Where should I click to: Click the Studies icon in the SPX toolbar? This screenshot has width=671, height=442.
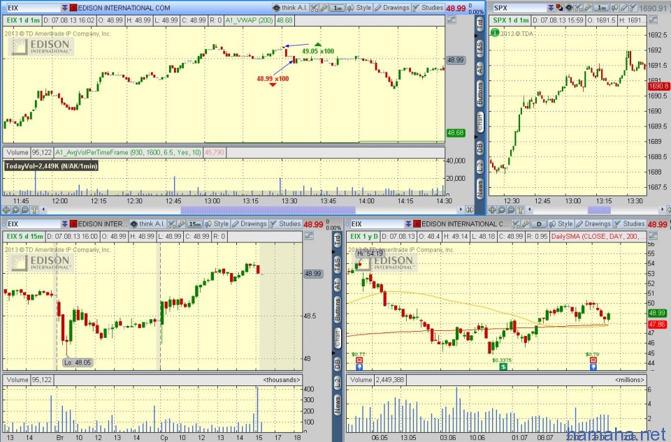click(633, 8)
